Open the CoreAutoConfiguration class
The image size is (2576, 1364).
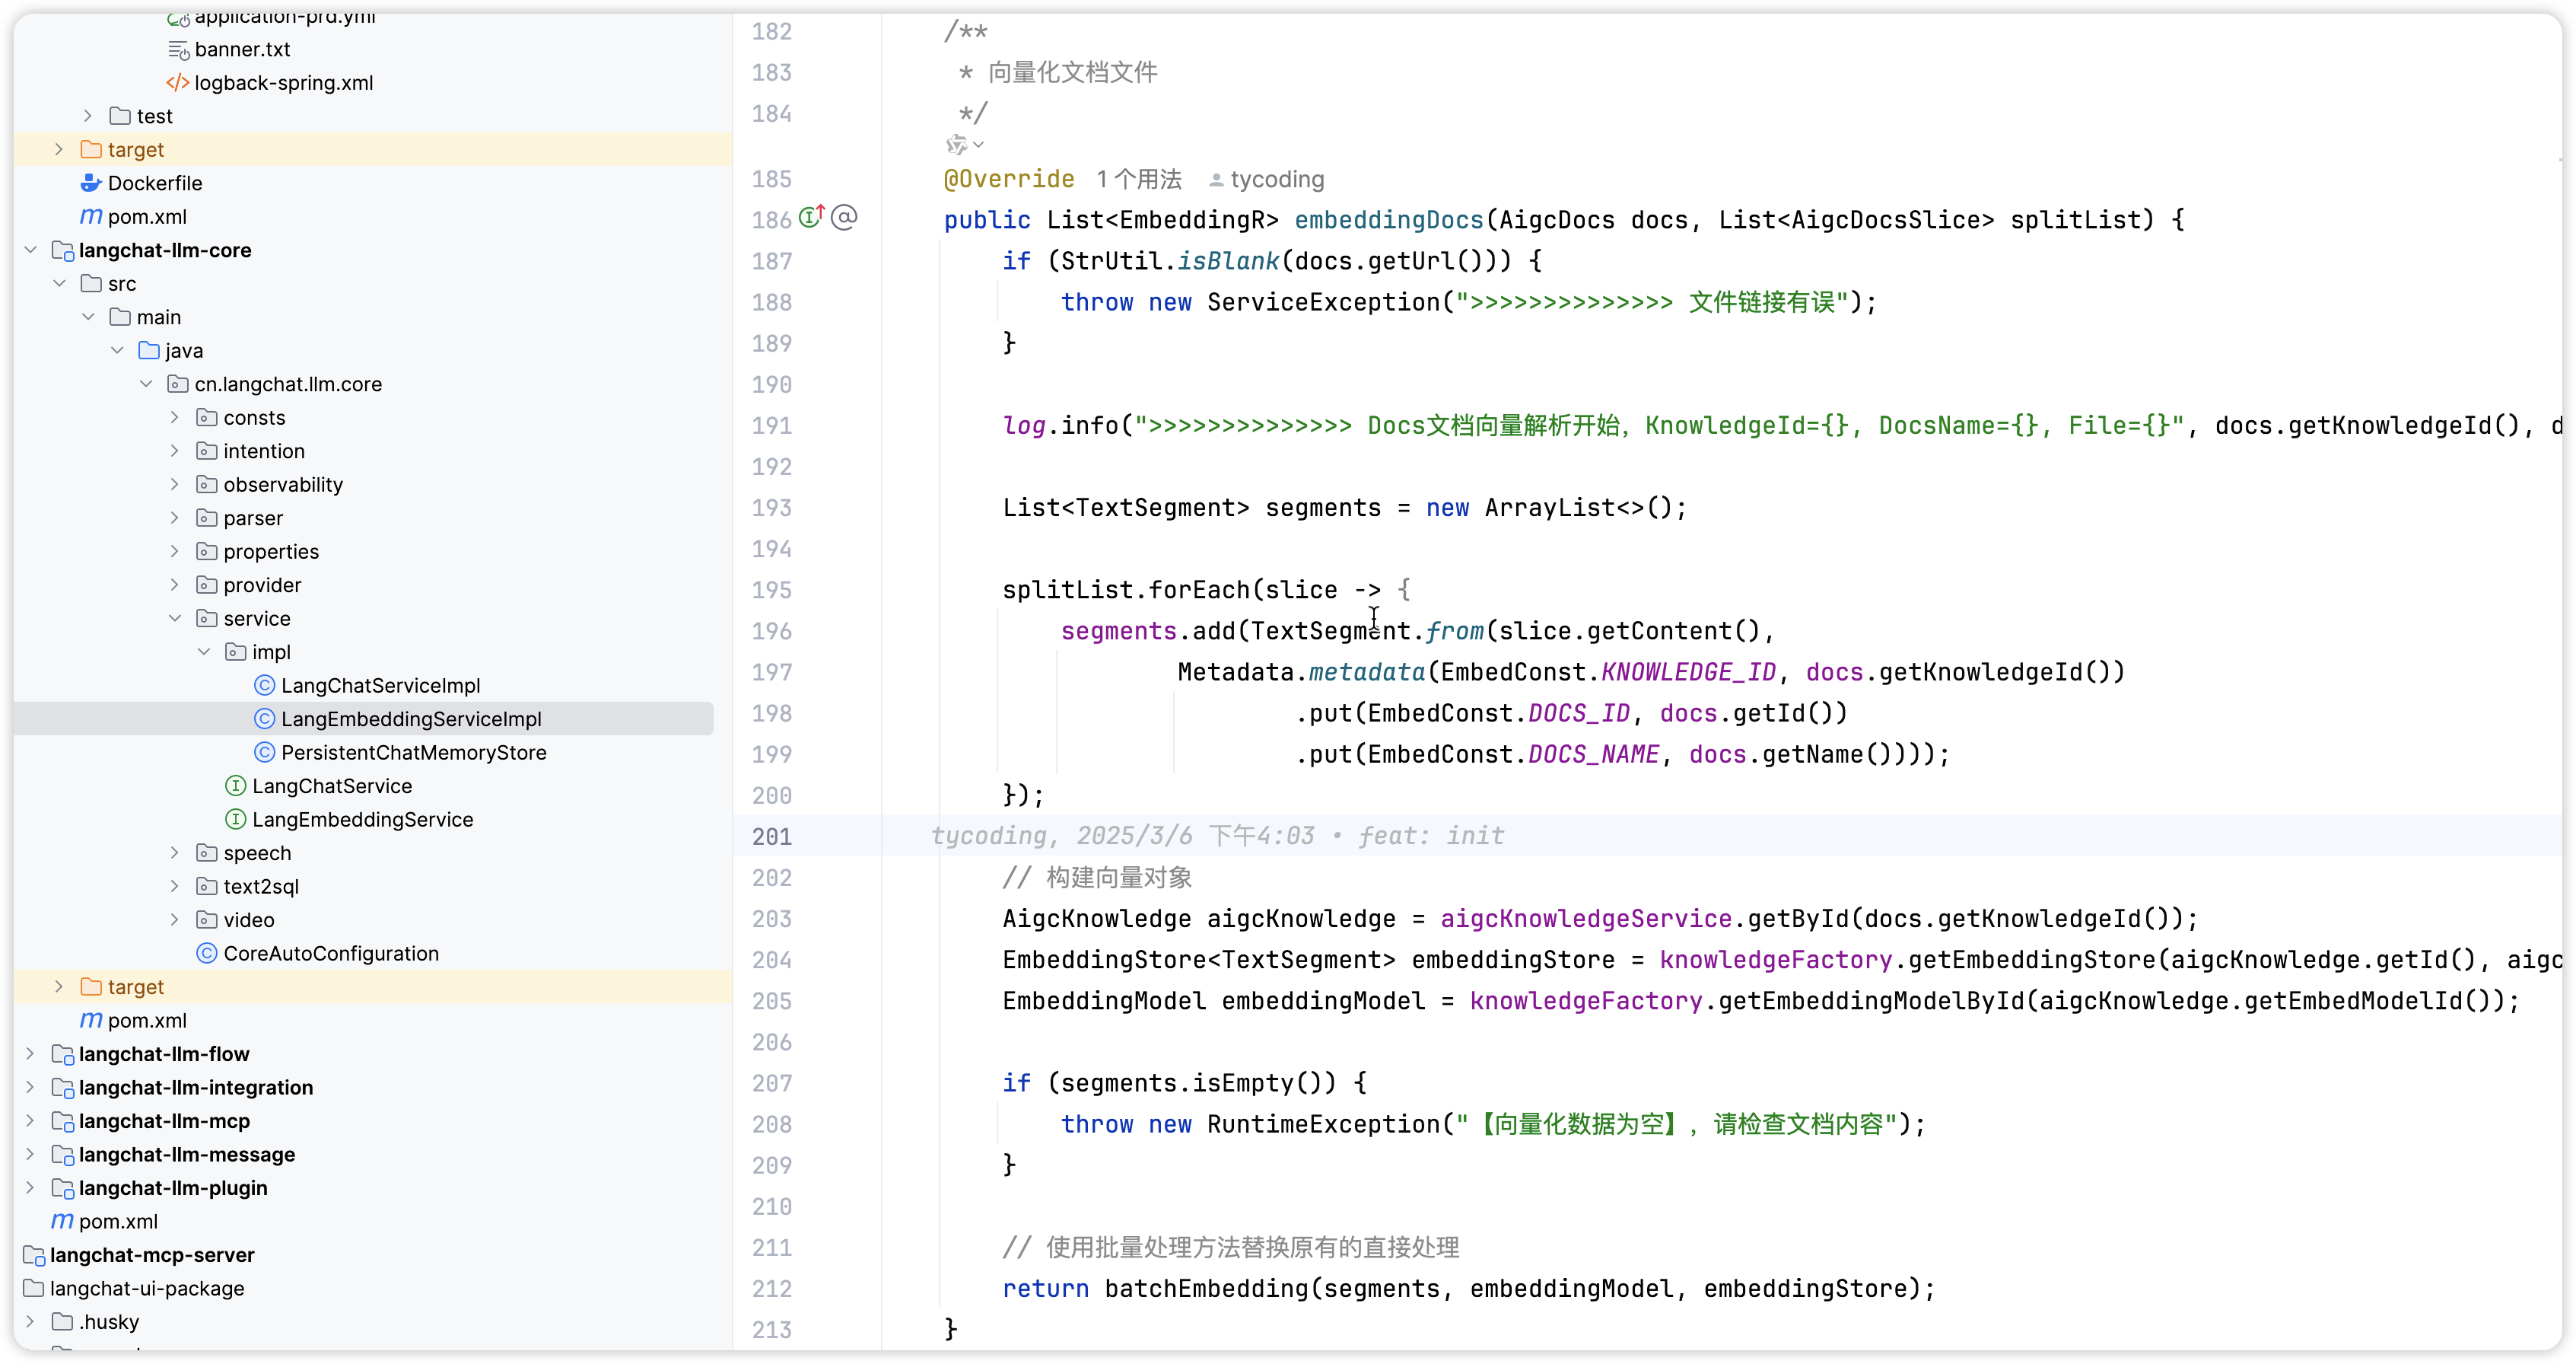click(330, 954)
